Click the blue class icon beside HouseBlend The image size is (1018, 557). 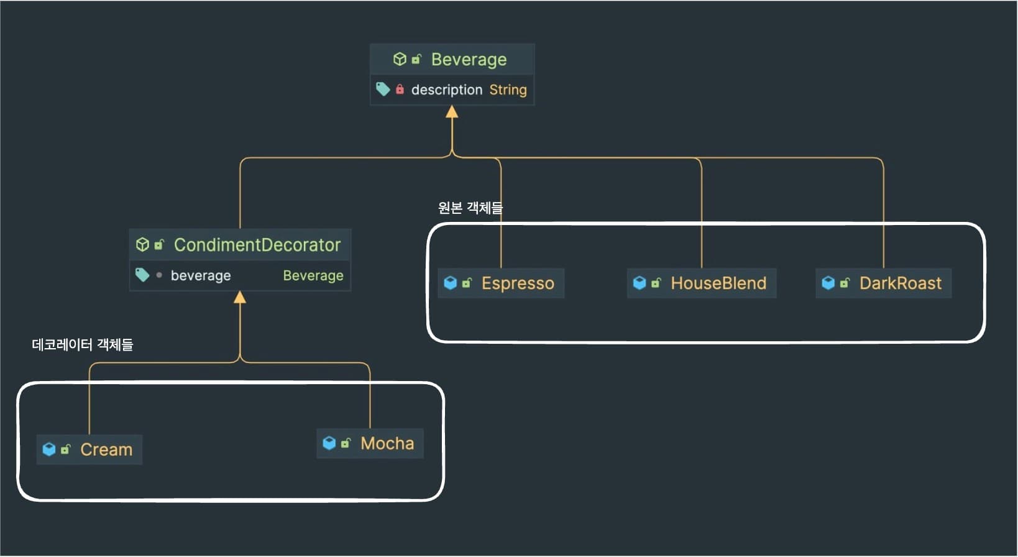640,283
